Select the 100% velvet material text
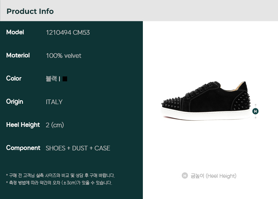 [63, 56]
